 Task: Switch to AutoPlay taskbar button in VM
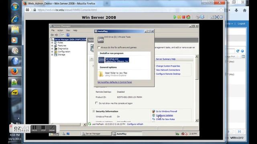coord(127,134)
